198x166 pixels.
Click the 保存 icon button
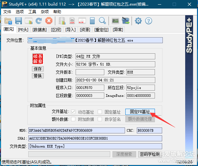(38, 69)
